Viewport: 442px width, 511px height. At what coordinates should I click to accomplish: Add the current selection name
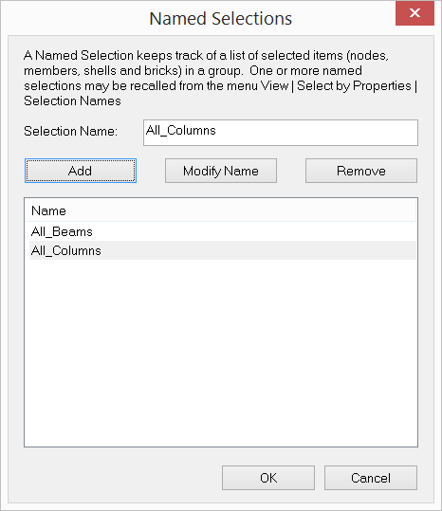tap(81, 171)
